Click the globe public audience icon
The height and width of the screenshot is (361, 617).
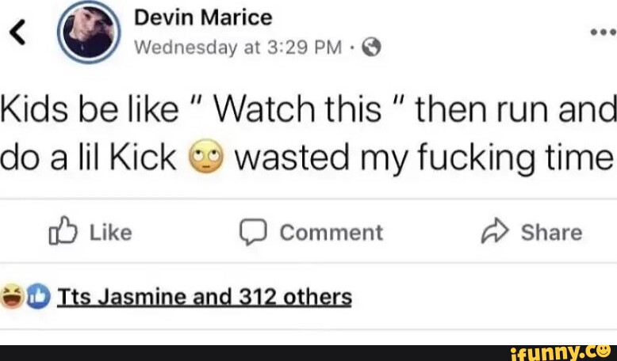(370, 47)
